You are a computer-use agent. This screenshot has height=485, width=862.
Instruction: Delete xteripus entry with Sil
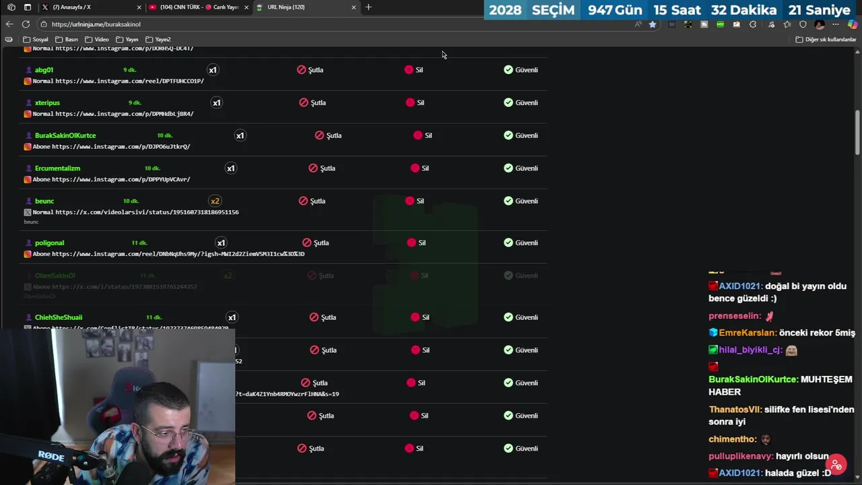click(x=415, y=103)
